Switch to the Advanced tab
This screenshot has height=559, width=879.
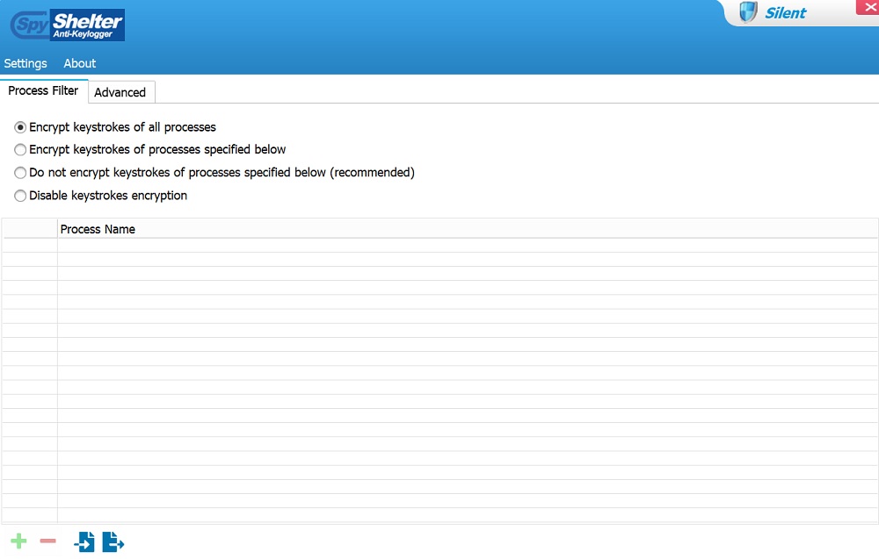(120, 92)
